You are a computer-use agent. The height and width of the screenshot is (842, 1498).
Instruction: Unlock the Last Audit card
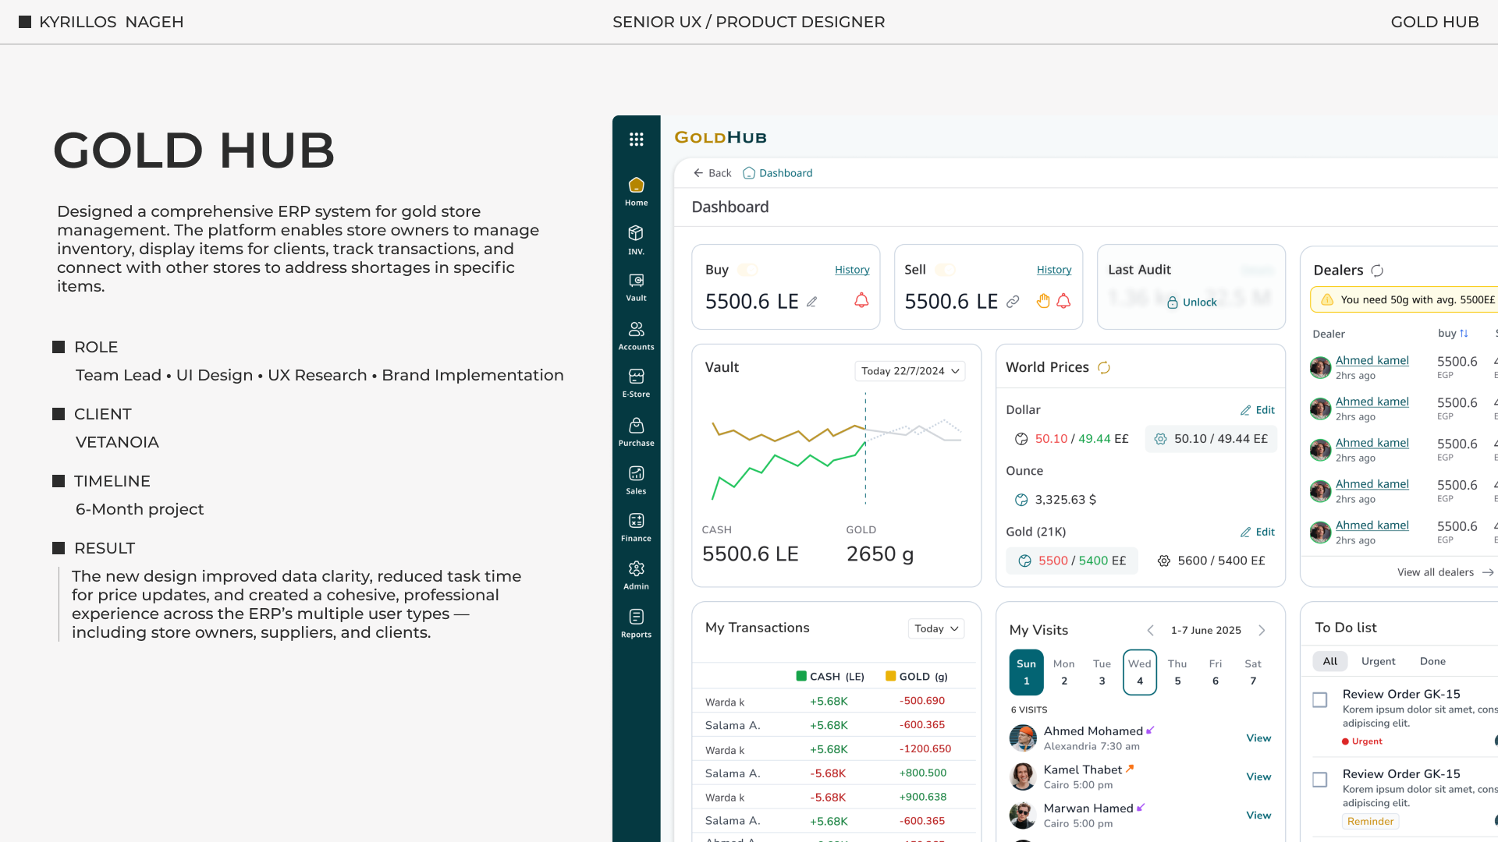[x=1191, y=302]
